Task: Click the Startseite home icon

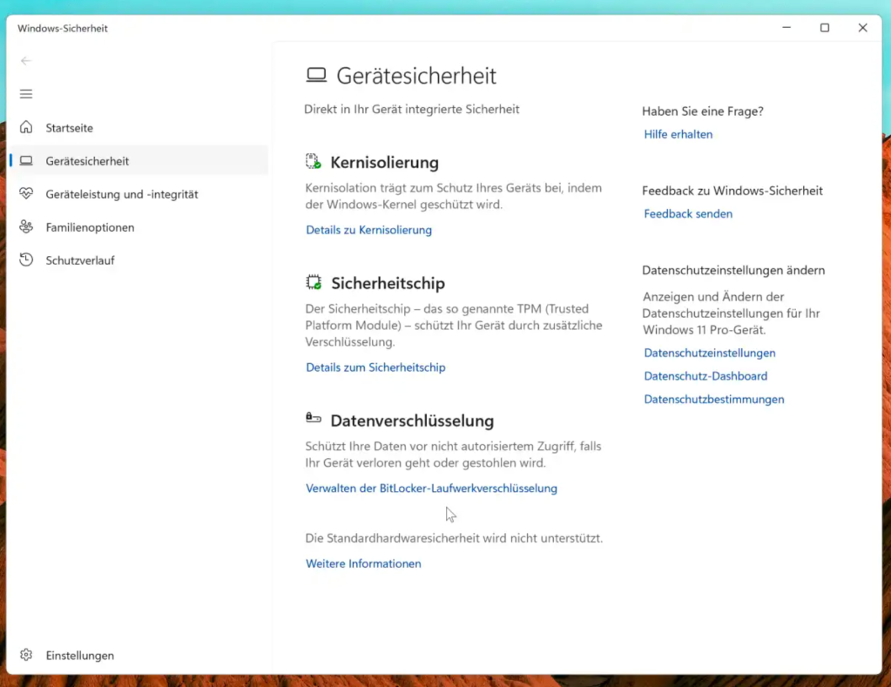Action: [26, 128]
